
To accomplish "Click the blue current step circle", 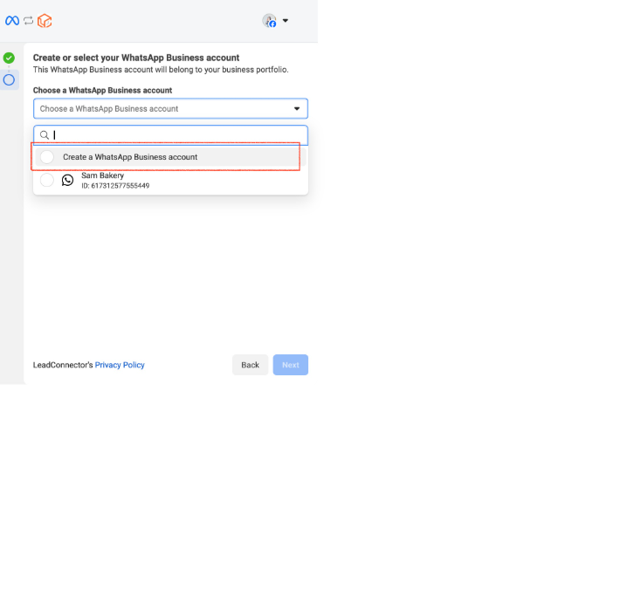I will [x=9, y=79].
